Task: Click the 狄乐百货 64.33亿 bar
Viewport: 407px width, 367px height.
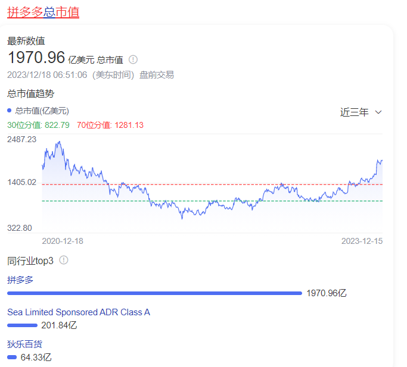Action: pyautogui.click(x=12, y=357)
